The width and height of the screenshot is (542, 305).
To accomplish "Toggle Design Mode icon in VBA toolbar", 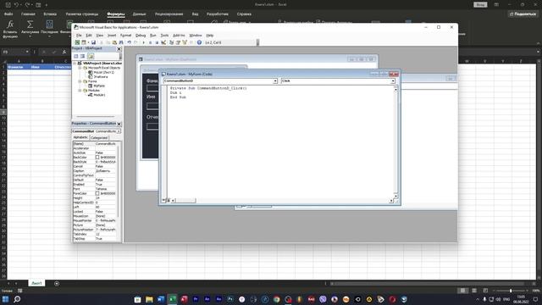I will [x=163, y=42].
